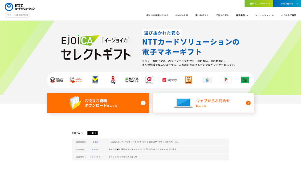Click the 電子マネーギフト headline
Image resolution: width=301 pixels, height=169 pixels.
coord(172,52)
